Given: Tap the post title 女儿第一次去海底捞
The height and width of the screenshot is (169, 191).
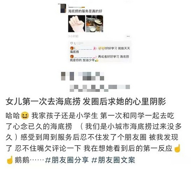Looking at the screenshot, I should (x=43, y=102).
